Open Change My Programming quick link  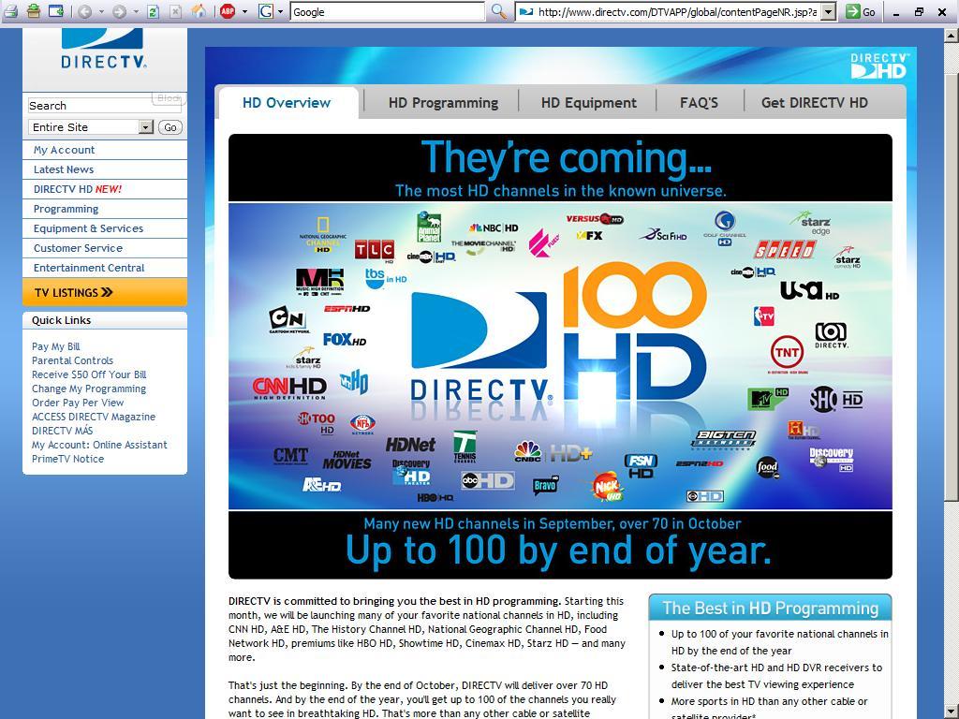coord(89,389)
